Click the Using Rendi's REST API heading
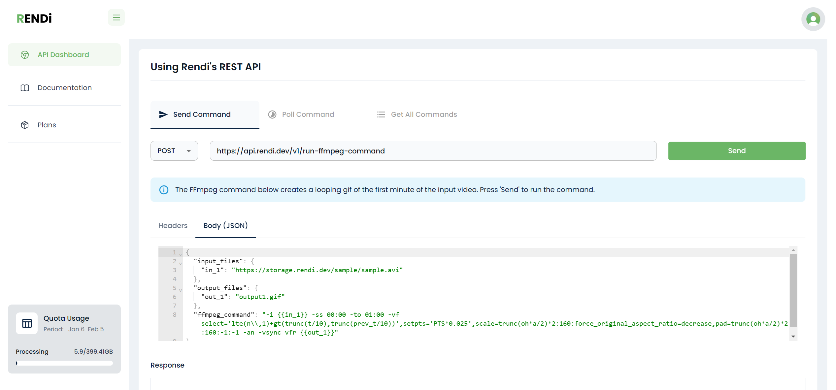Screen dimensions: 836x390 click(206, 67)
